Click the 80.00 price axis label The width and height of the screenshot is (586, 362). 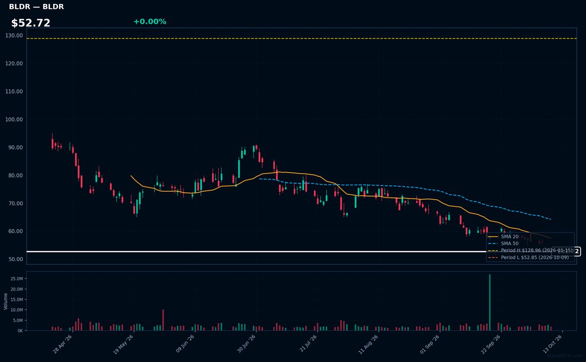(x=16, y=176)
